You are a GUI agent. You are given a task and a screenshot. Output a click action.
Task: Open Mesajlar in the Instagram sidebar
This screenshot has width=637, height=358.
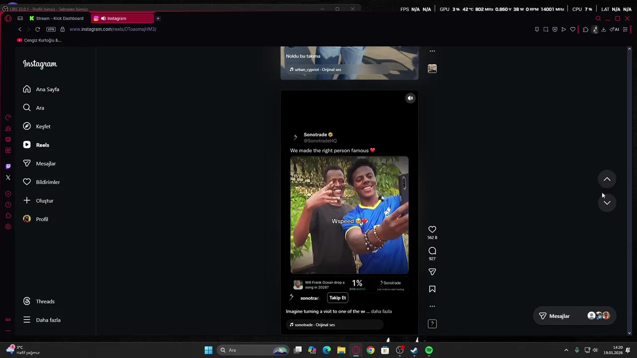pyautogui.click(x=39, y=164)
